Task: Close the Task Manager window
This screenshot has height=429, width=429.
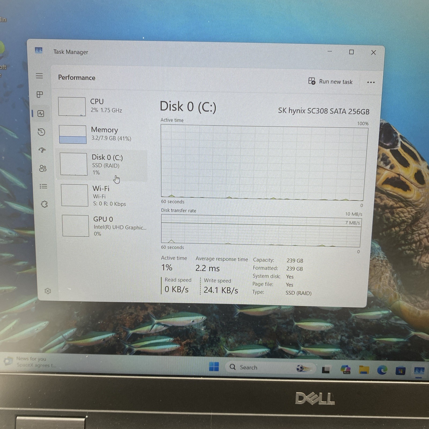Action: coord(373,53)
